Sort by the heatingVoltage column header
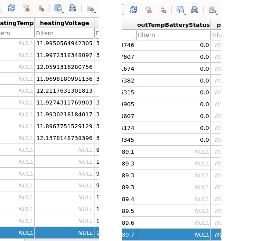 [x=64, y=23]
